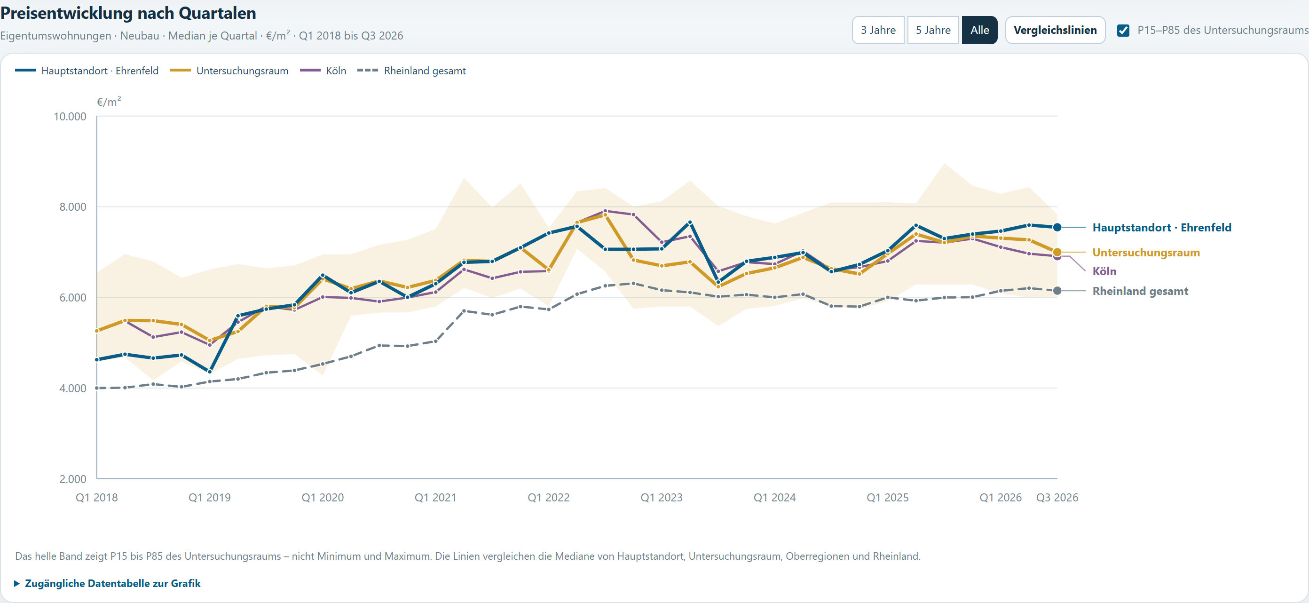1309x603 pixels.
Task: Click the Hauptstandort · Ehrenfeld legend line swatch
Action: (25, 71)
